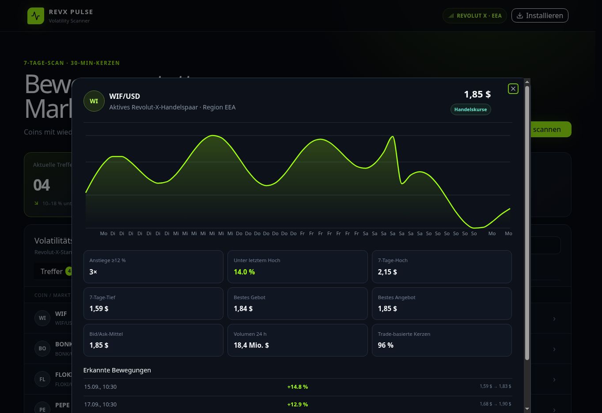Viewport: 602px width, 413px height.
Task: Click the Handelskurse badge
Action: pos(470,109)
